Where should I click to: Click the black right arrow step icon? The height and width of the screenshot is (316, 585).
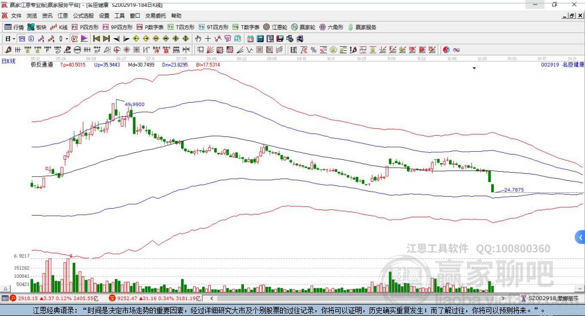126,39
